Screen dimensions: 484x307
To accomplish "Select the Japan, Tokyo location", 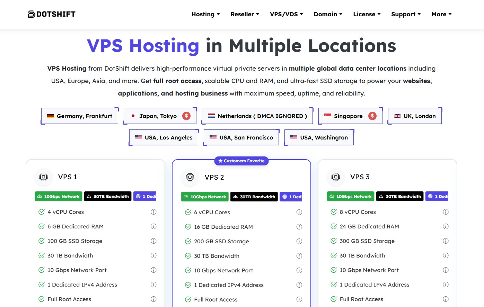I will click(160, 116).
